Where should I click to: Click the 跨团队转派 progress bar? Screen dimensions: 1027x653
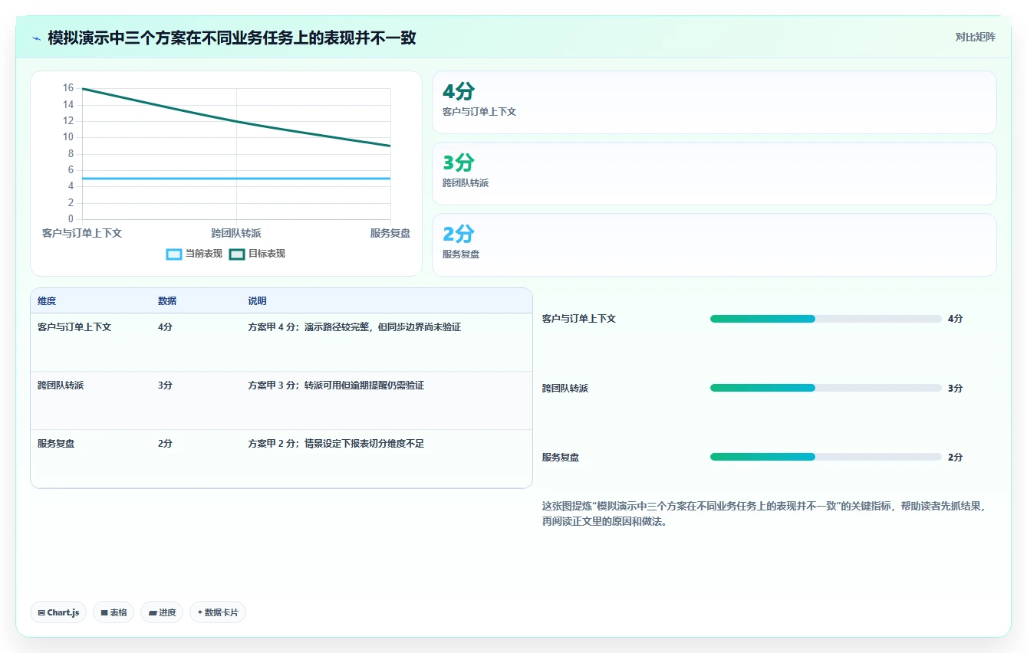click(x=826, y=388)
